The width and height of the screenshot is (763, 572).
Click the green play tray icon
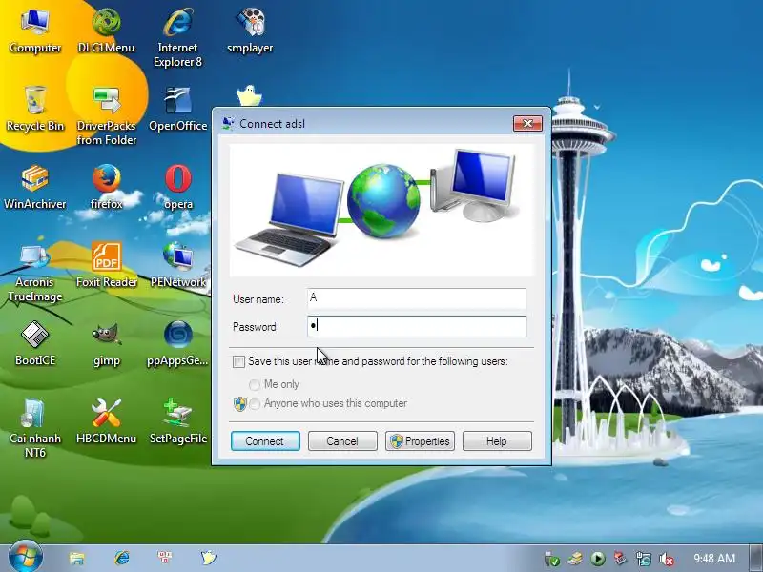coord(598,559)
